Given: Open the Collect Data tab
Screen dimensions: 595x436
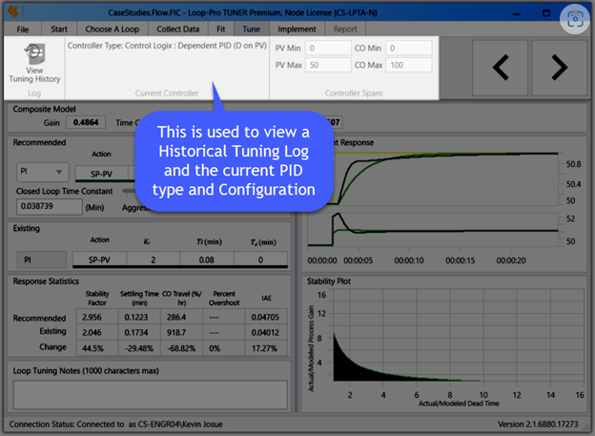Looking at the screenshot, I should [x=177, y=30].
